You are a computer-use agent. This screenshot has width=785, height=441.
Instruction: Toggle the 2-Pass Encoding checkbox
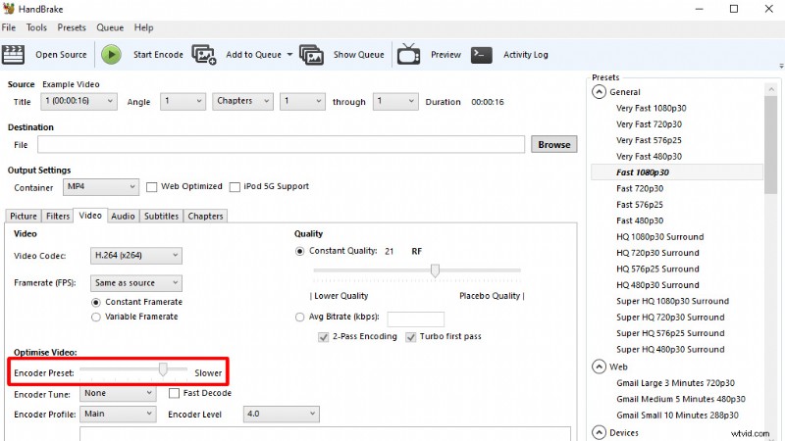[324, 337]
